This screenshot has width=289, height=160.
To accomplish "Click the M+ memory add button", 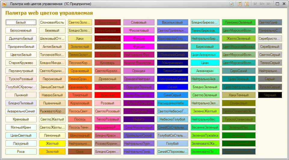I will 262,4.
